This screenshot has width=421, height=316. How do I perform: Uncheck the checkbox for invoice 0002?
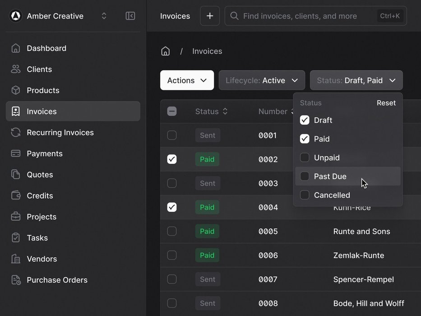[x=172, y=159]
